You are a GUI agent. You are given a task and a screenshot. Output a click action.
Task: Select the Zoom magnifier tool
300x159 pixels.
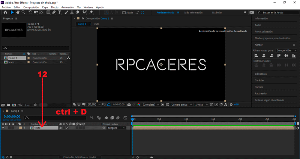tap(23, 12)
